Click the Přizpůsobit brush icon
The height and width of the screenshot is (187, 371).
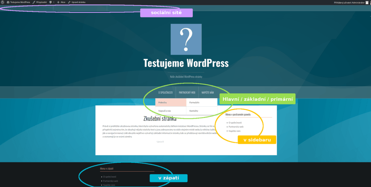(34, 2)
